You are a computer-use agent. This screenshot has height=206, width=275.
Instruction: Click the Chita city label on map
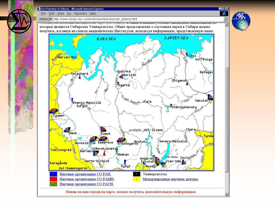[185, 158]
